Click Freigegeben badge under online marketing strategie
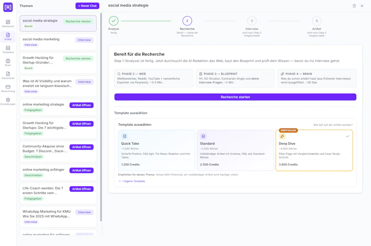371x246 pixels. pos(33,110)
